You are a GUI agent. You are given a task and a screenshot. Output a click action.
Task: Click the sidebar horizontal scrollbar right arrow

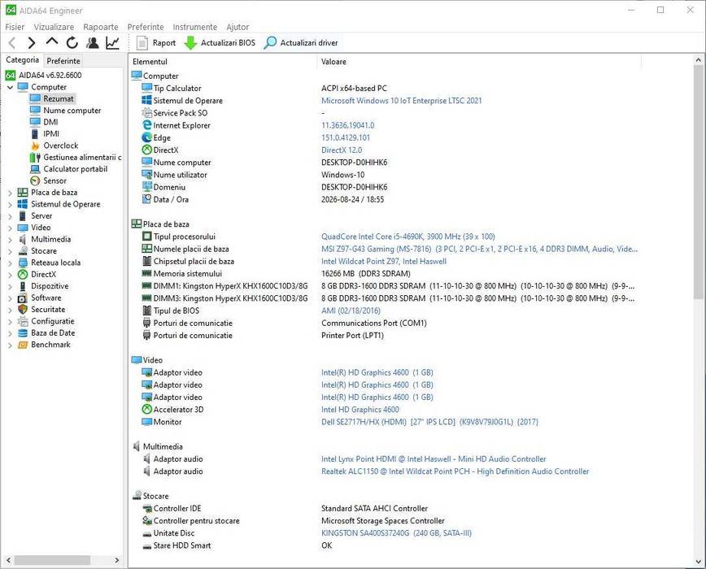tap(117, 560)
